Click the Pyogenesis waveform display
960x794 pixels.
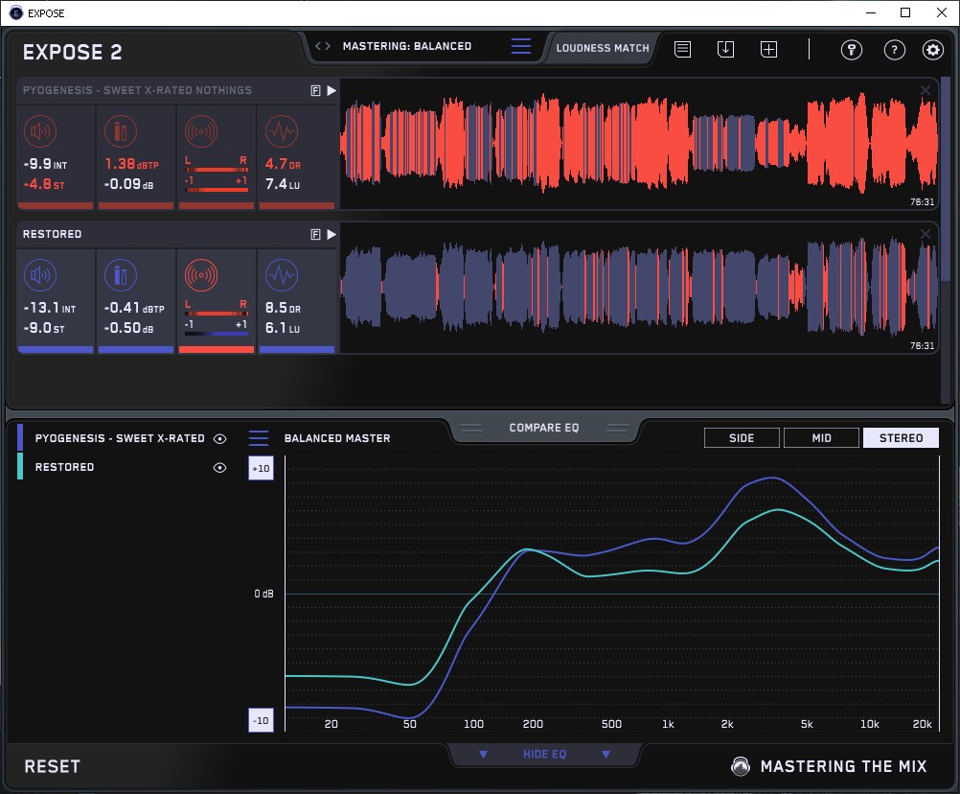639,144
